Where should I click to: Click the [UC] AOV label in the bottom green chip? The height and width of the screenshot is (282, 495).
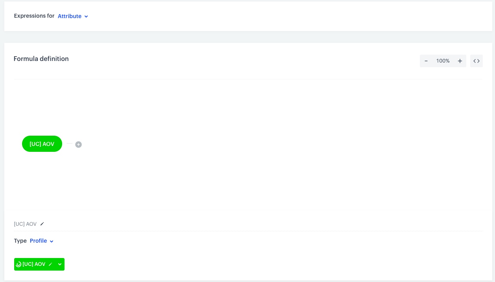point(34,264)
